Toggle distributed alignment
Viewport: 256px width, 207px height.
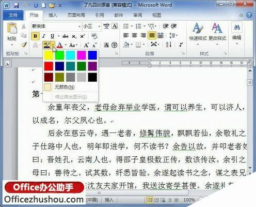click(x=161, y=36)
